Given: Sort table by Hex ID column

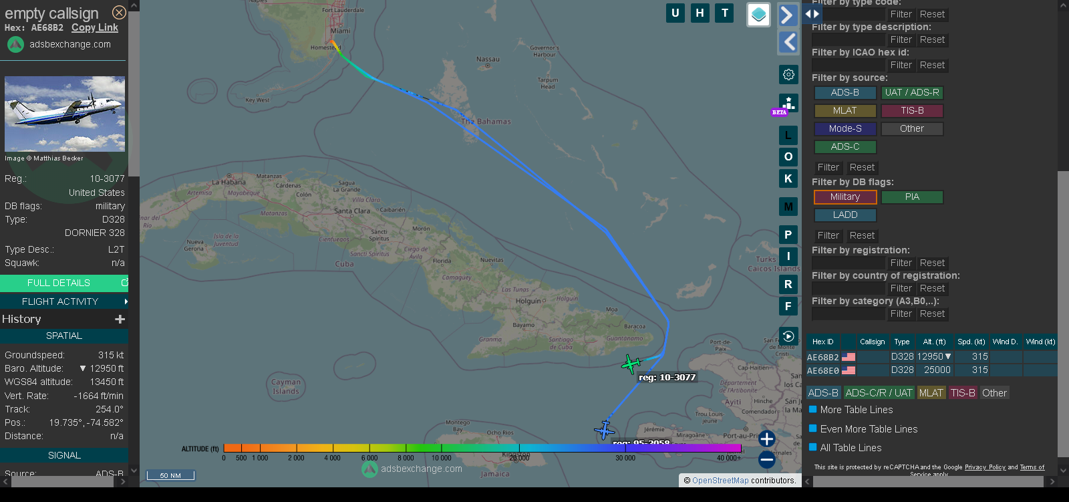Looking at the screenshot, I should 823,342.
